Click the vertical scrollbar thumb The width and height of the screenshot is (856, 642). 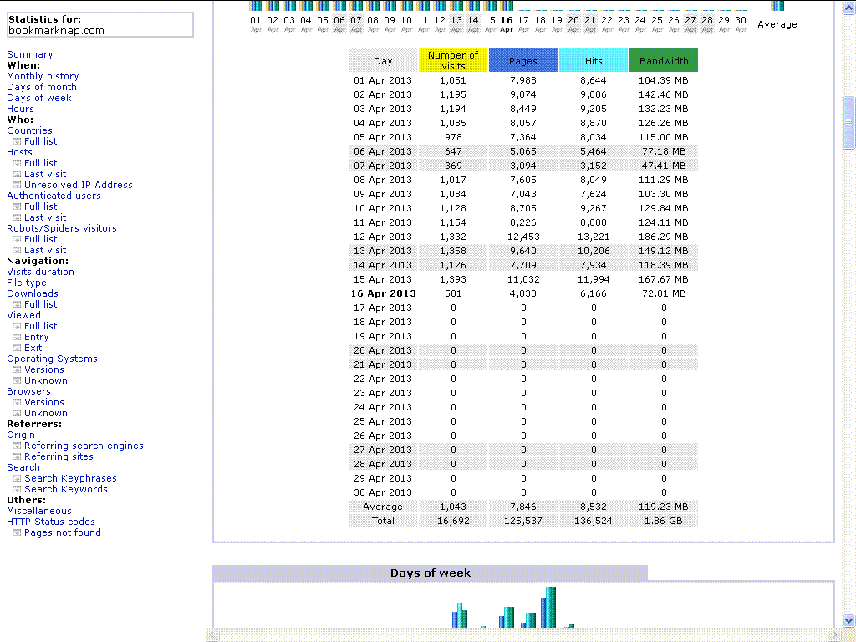point(849,122)
